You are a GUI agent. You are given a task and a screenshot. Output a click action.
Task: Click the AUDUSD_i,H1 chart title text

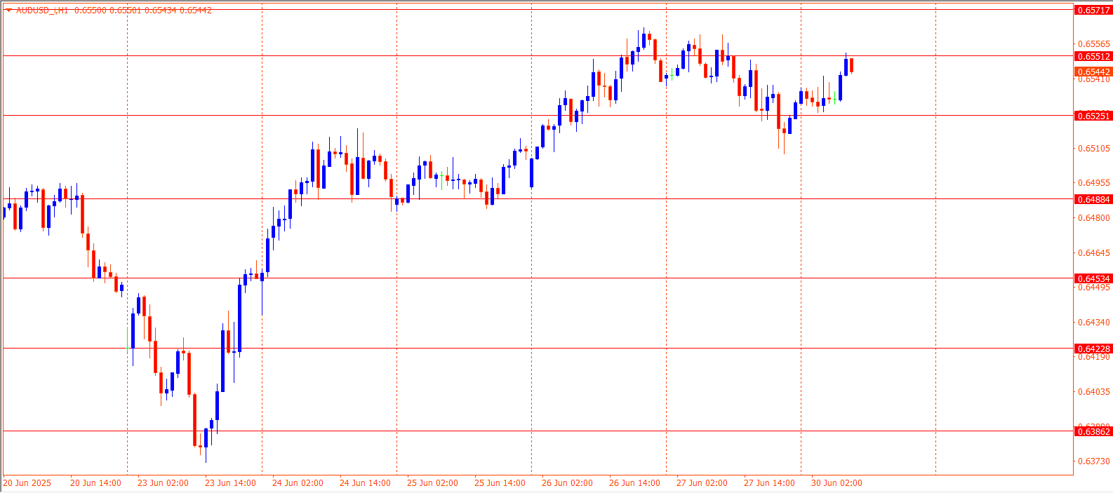pos(42,11)
